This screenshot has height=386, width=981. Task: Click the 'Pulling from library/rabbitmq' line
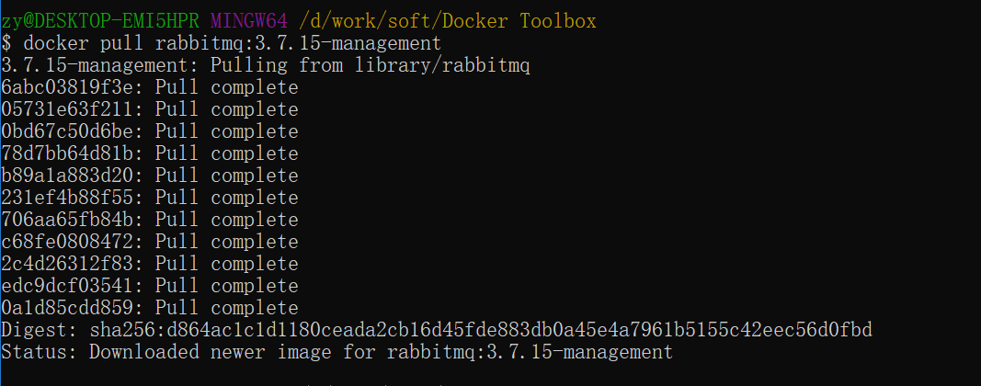pyautogui.click(x=370, y=65)
